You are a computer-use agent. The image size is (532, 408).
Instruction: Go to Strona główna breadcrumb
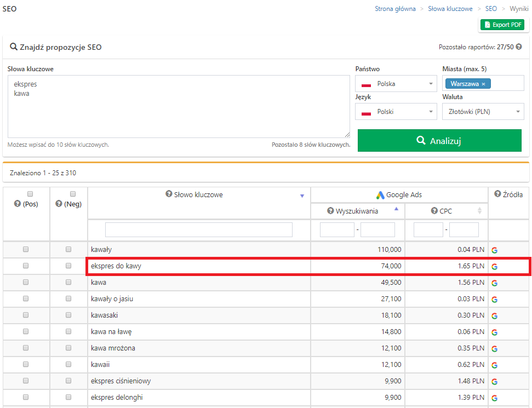[395, 9]
